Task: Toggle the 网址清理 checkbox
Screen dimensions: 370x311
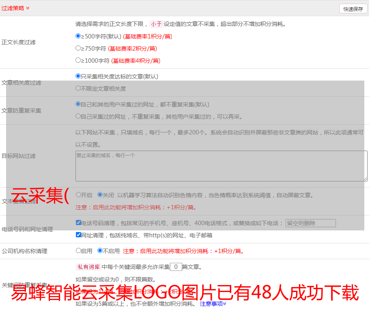Action: click(79, 235)
